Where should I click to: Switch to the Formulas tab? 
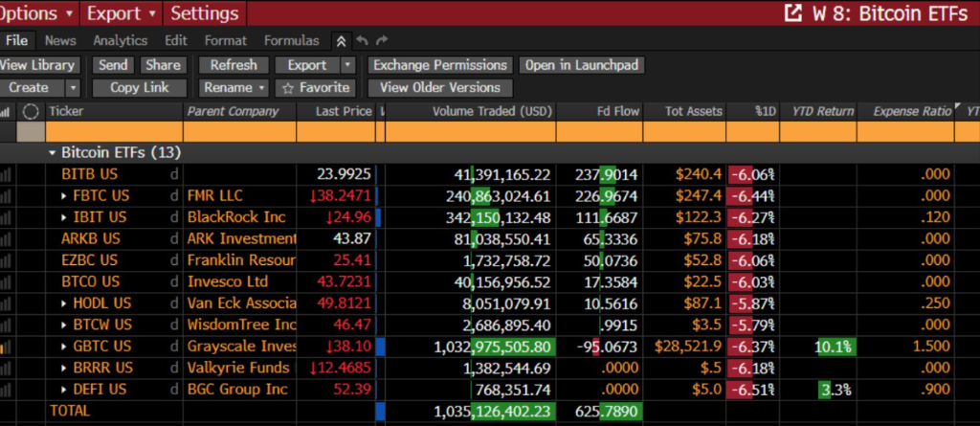tap(291, 41)
